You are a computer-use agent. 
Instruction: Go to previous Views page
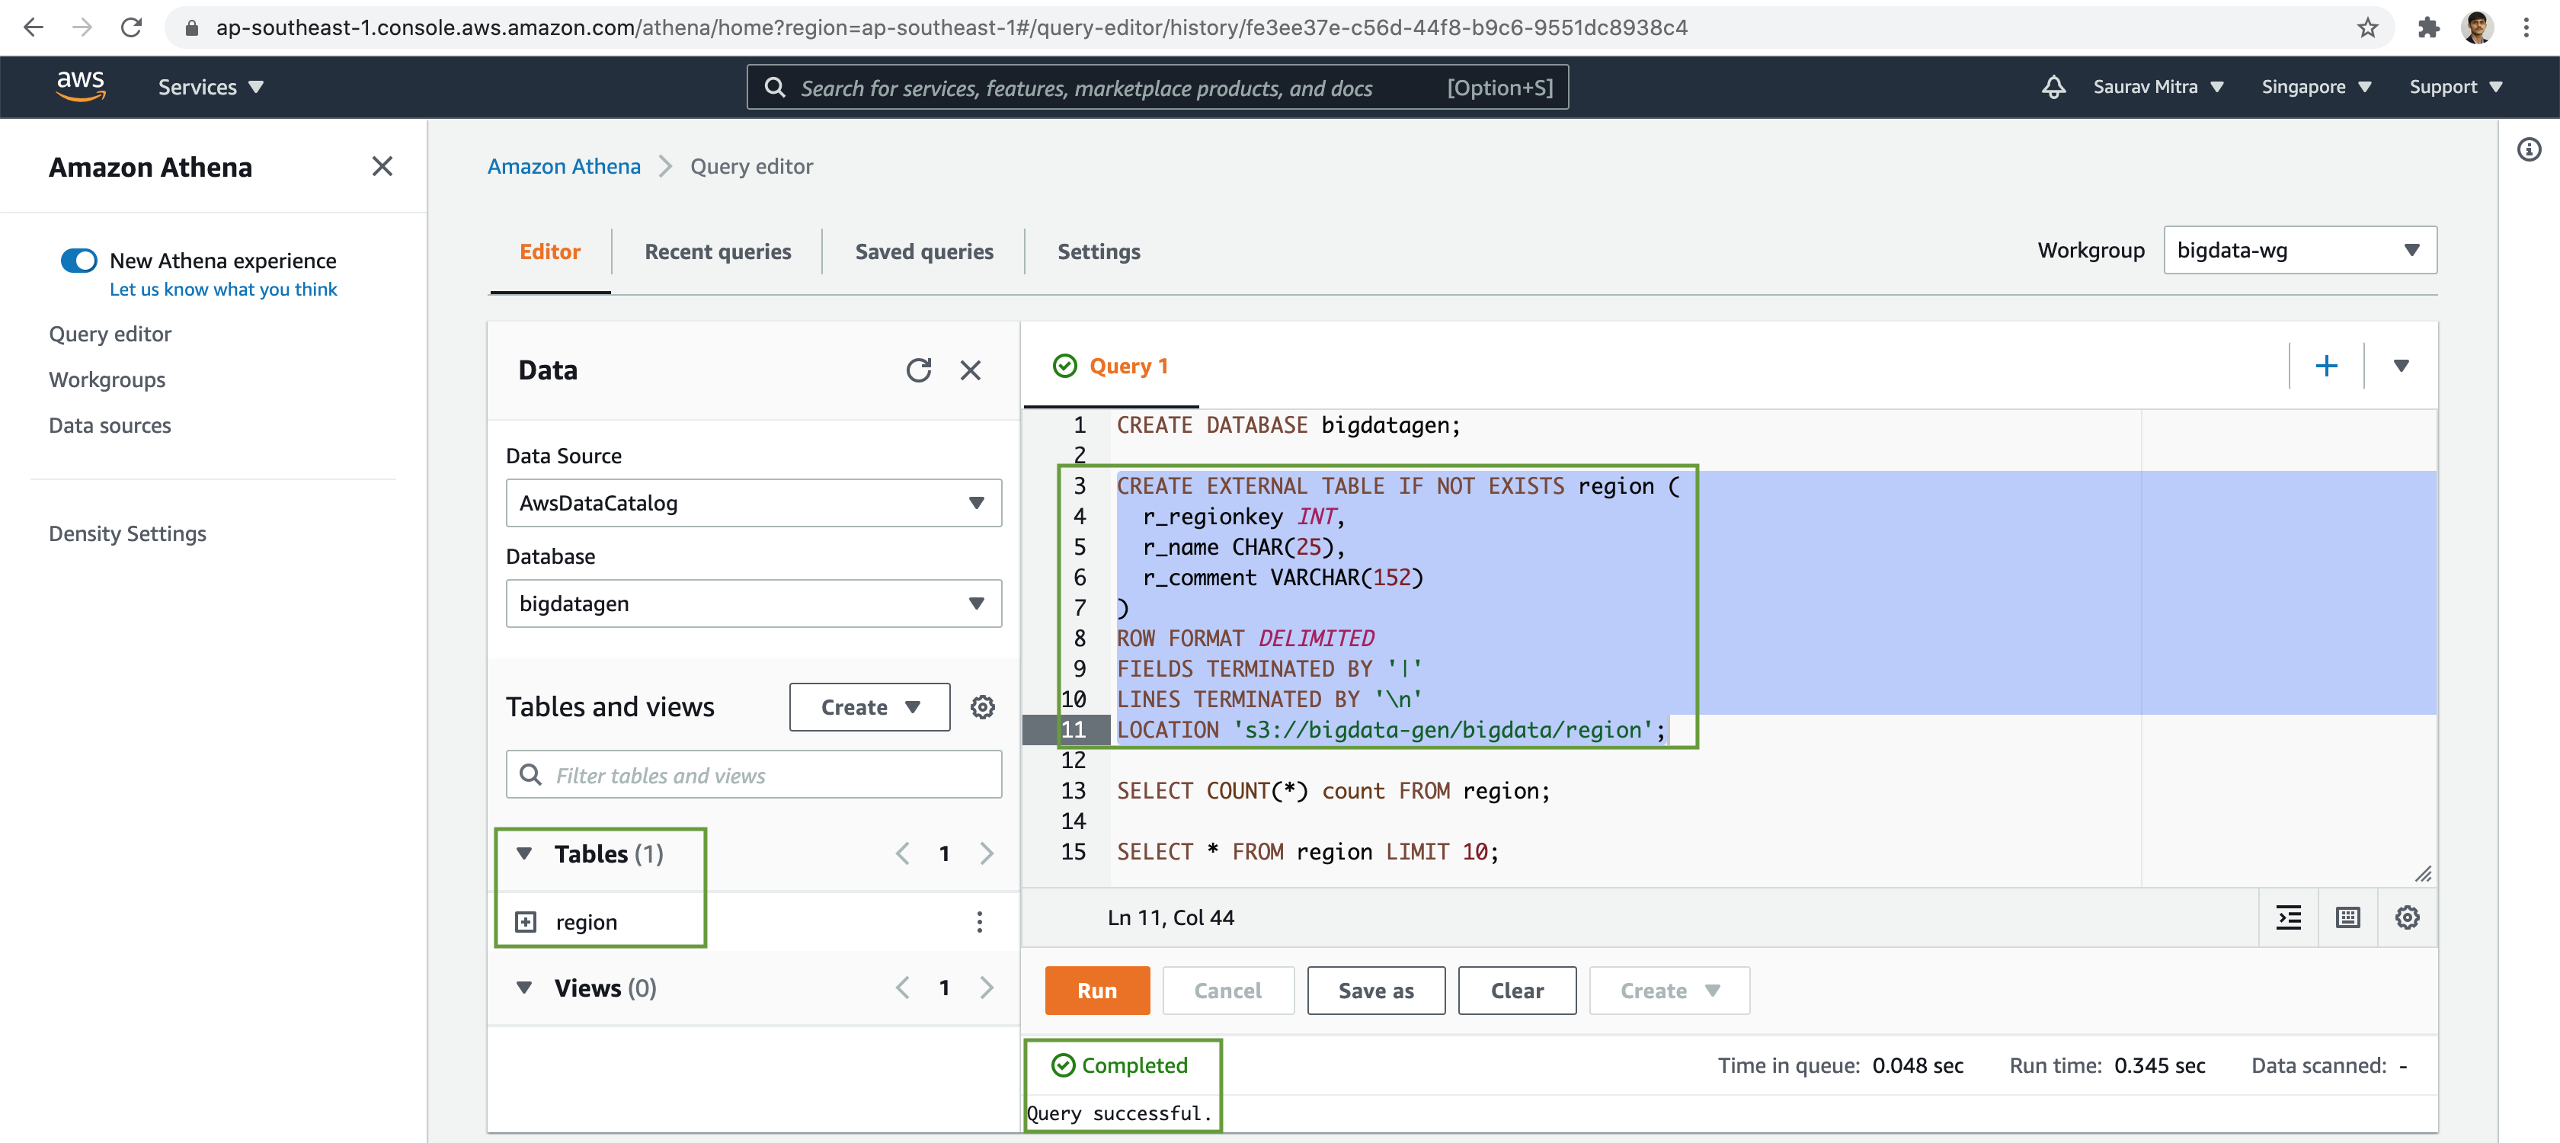902,988
